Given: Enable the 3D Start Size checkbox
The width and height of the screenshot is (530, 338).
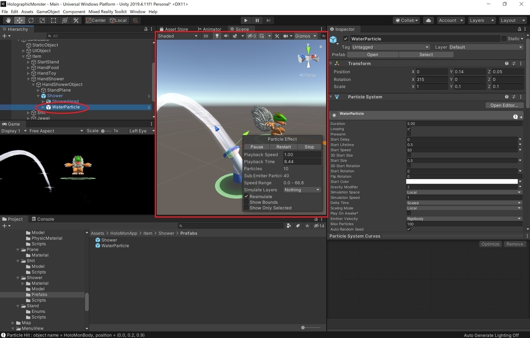Looking at the screenshot, I should point(409,155).
